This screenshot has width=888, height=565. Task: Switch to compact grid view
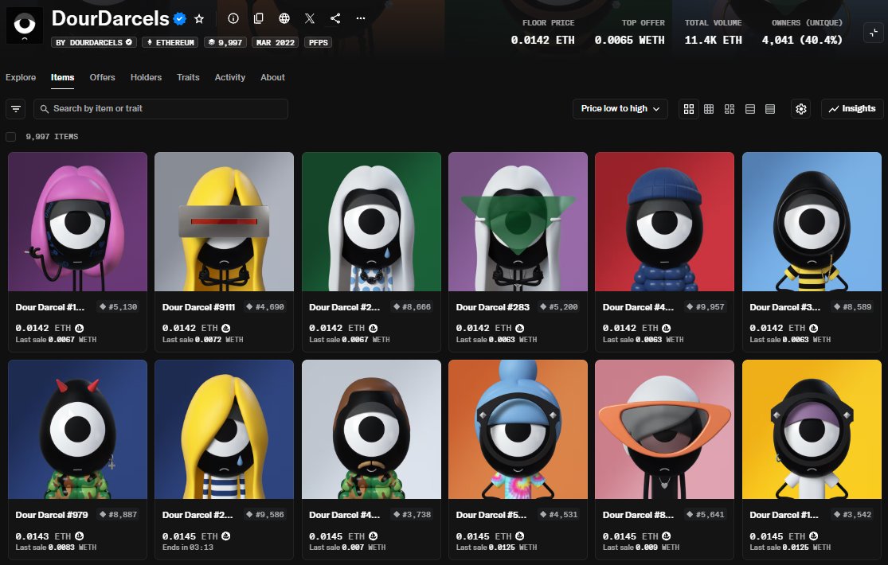(709, 109)
